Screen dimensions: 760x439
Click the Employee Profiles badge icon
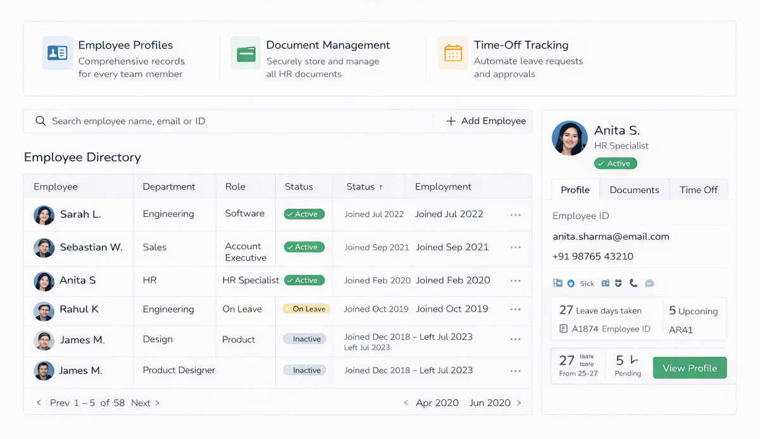point(57,53)
